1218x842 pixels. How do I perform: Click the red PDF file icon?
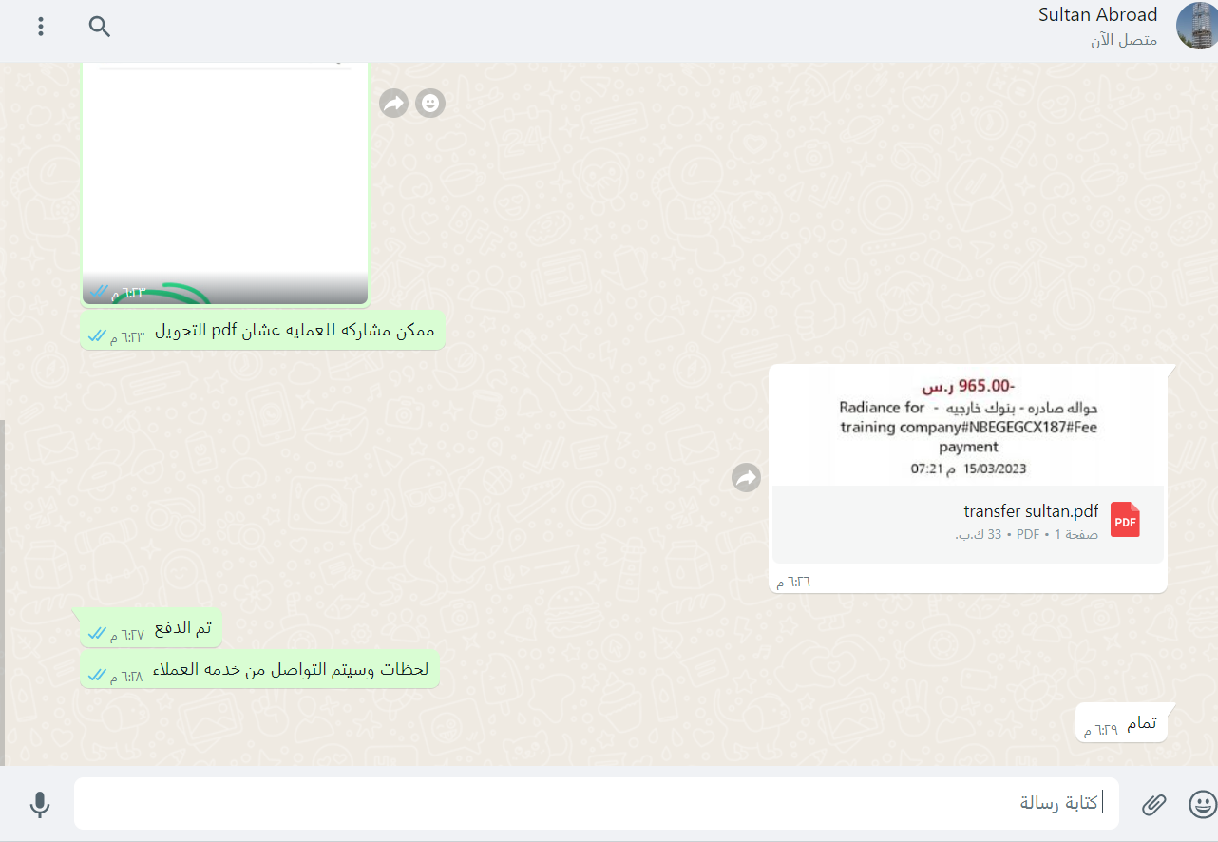pos(1125,520)
